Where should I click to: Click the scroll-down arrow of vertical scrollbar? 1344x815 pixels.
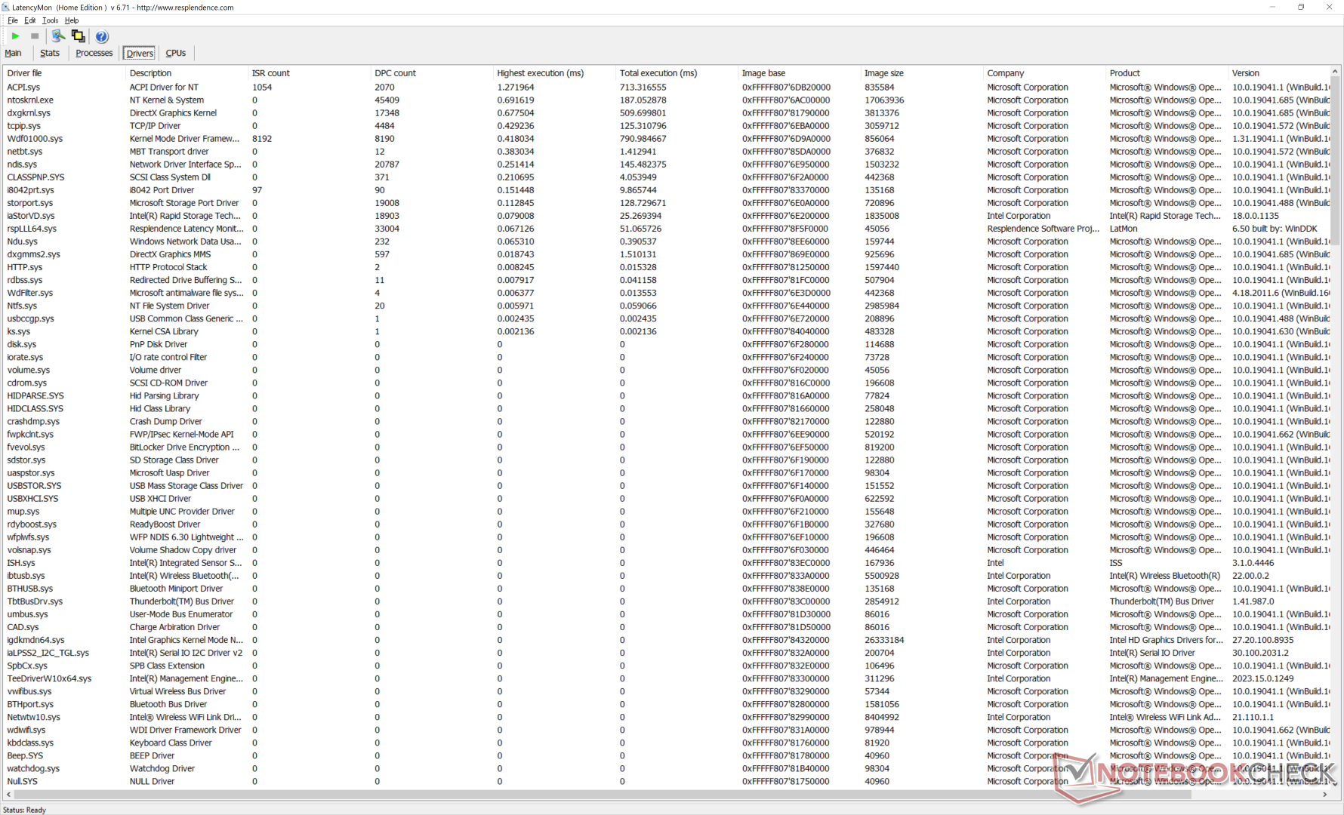pyautogui.click(x=1335, y=785)
